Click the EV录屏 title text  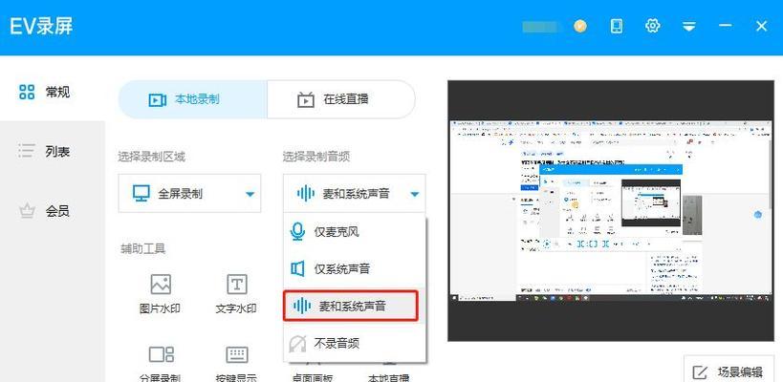41,27
